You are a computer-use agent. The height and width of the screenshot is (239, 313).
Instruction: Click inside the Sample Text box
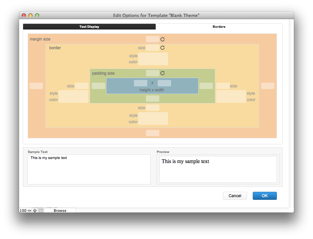[89, 169]
